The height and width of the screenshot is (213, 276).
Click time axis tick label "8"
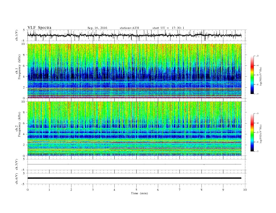tap(201, 190)
